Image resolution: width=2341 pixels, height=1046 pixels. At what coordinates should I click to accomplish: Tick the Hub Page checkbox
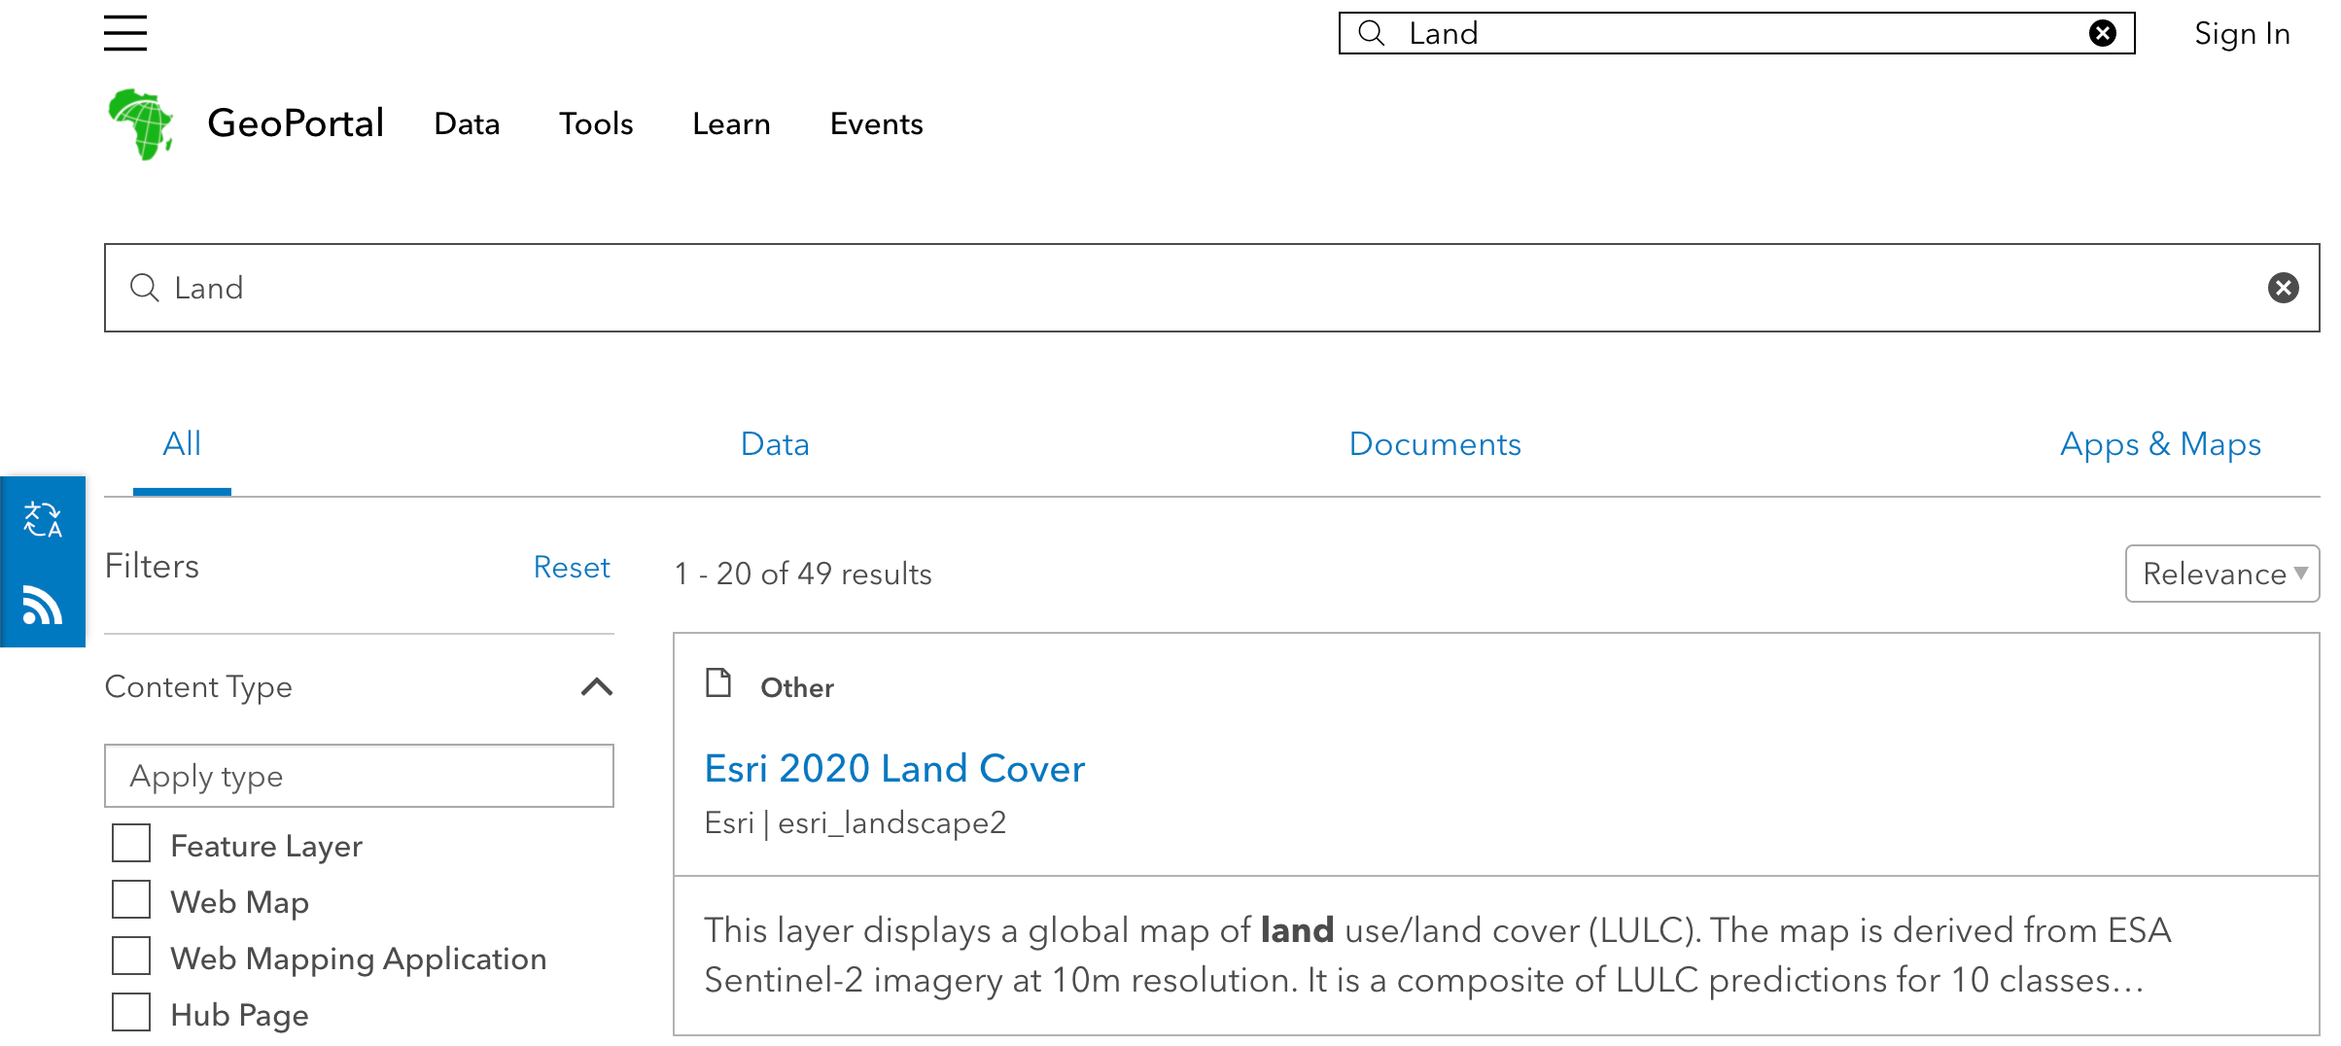131,1013
